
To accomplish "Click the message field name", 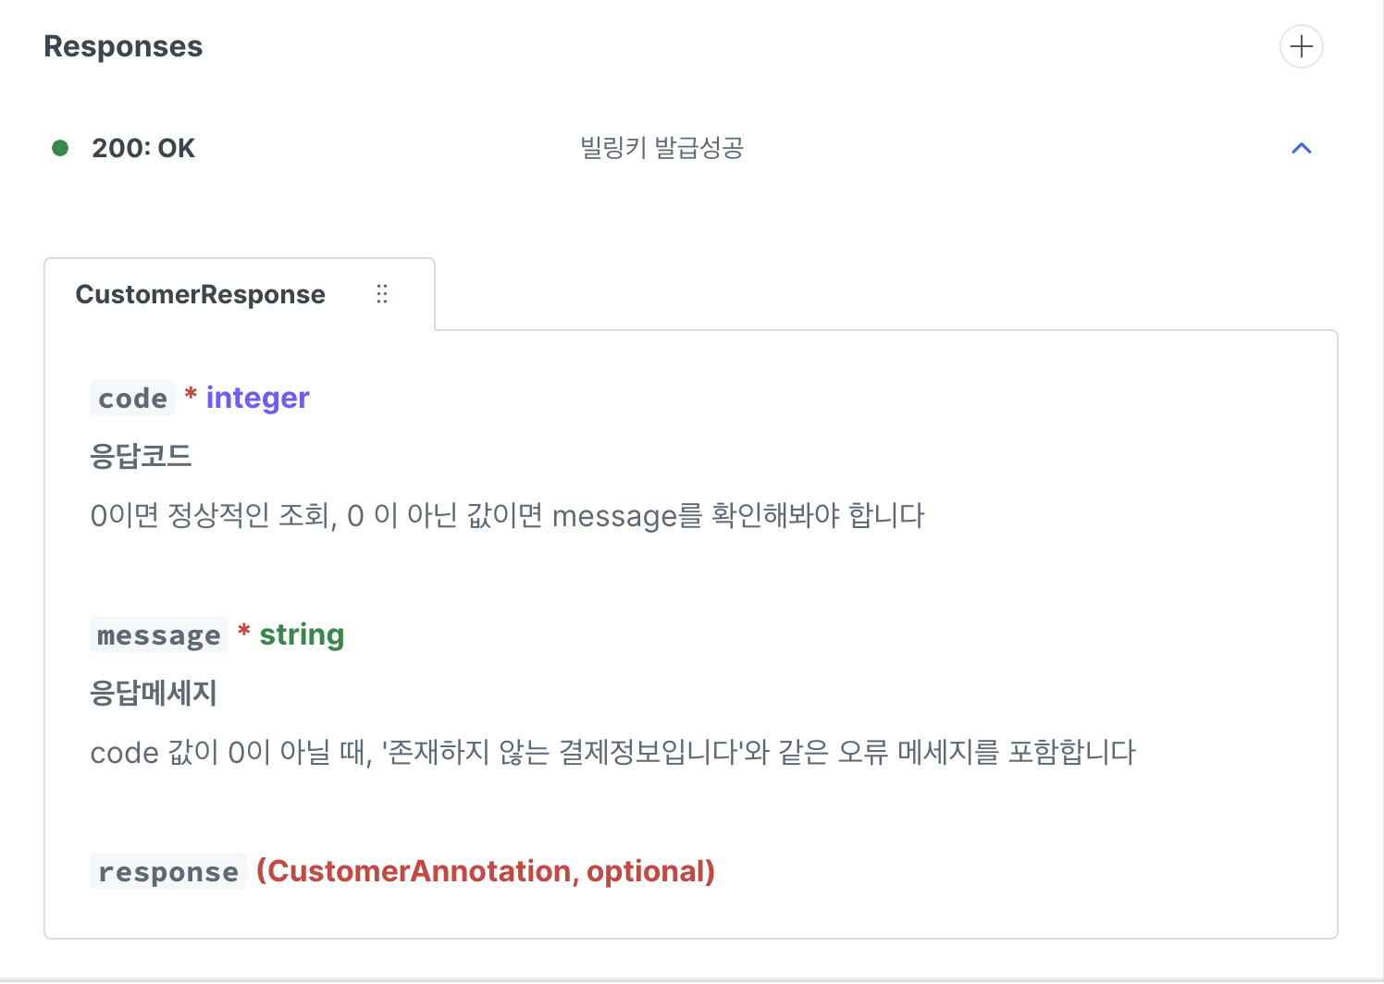I will pos(159,634).
